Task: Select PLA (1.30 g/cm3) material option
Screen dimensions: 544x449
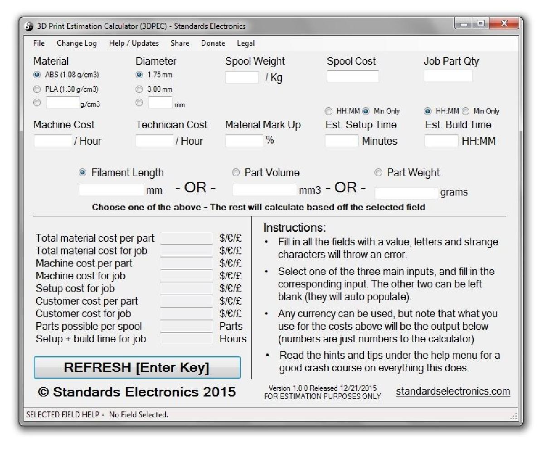Action: [37, 89]
